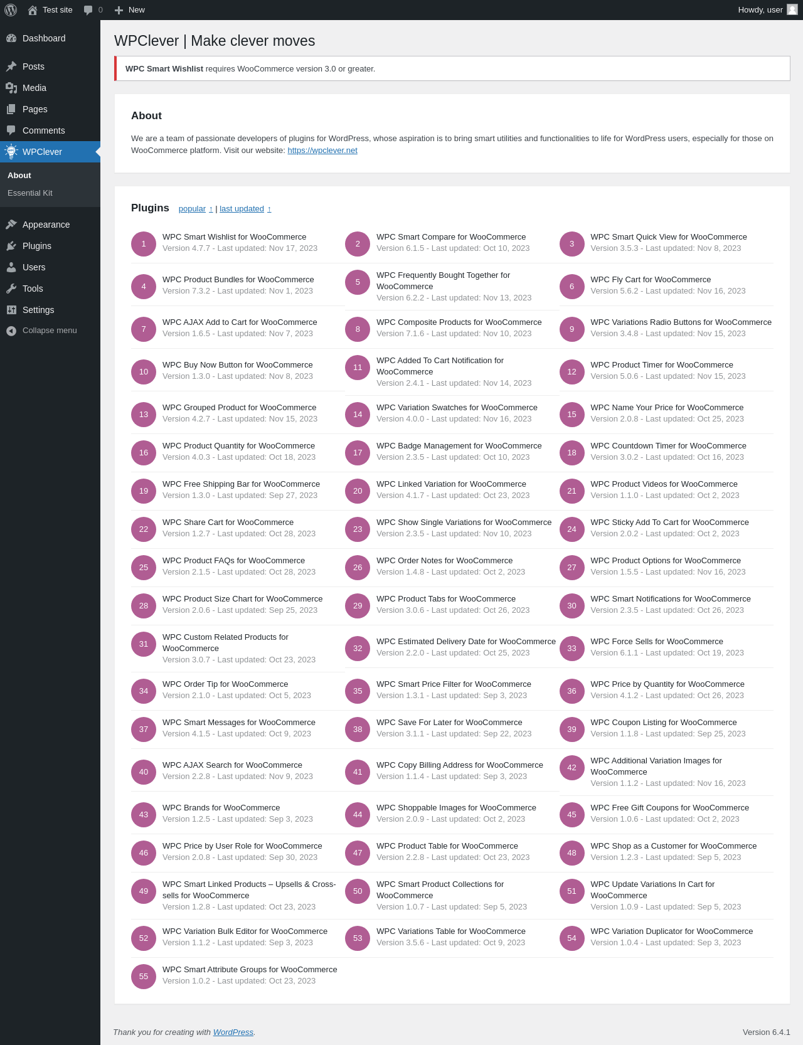803x1045 pixels.
Task: Open the About submenu item
Action: tap(19, 176)
